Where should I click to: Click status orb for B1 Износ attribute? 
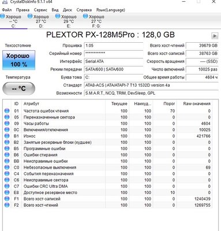click(x=7, y=136)
